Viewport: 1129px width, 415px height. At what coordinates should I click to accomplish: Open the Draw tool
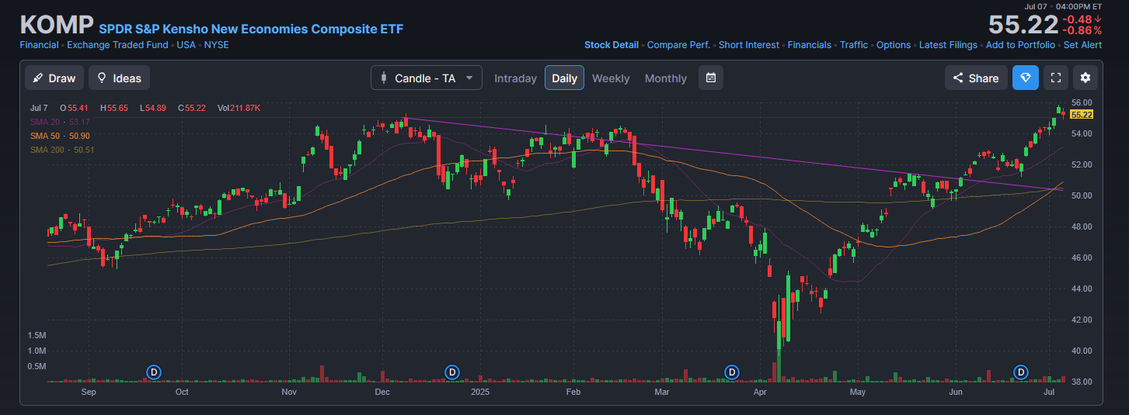(x=54, y=78)
